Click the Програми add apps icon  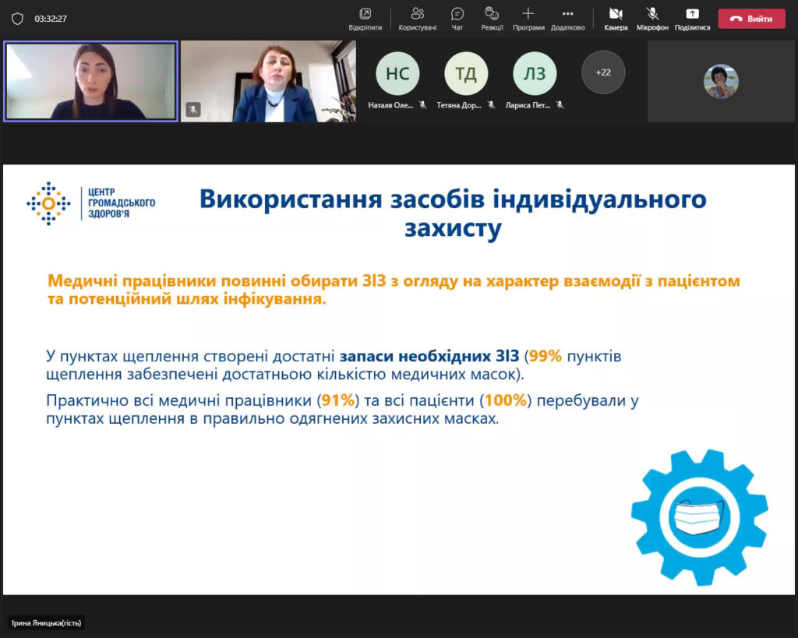pos(528,18)
